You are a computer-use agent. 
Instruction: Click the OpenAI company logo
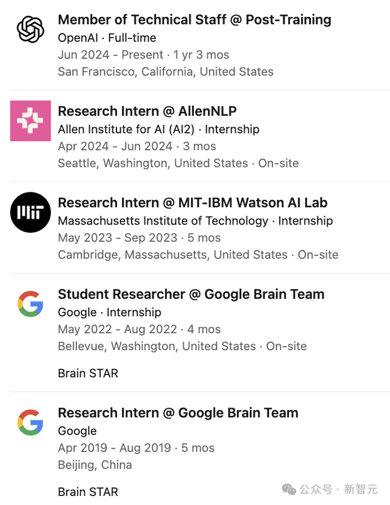click(30, 29)
